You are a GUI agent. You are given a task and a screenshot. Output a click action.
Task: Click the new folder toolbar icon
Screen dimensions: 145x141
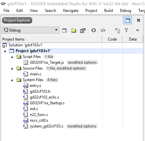pos(73,31)
